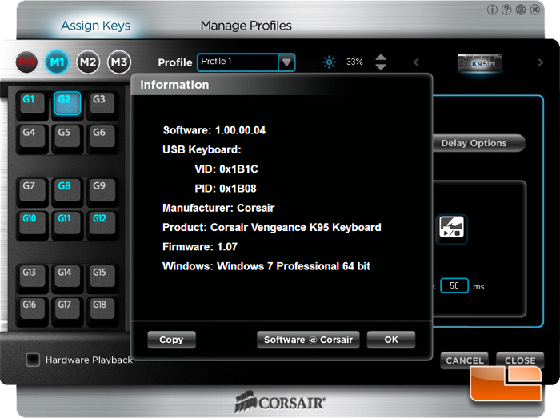Viewport: 560px width, 418px height.
Task: Click the Software: 1.00.00.04 version text
Action: [x=214, y=130]
